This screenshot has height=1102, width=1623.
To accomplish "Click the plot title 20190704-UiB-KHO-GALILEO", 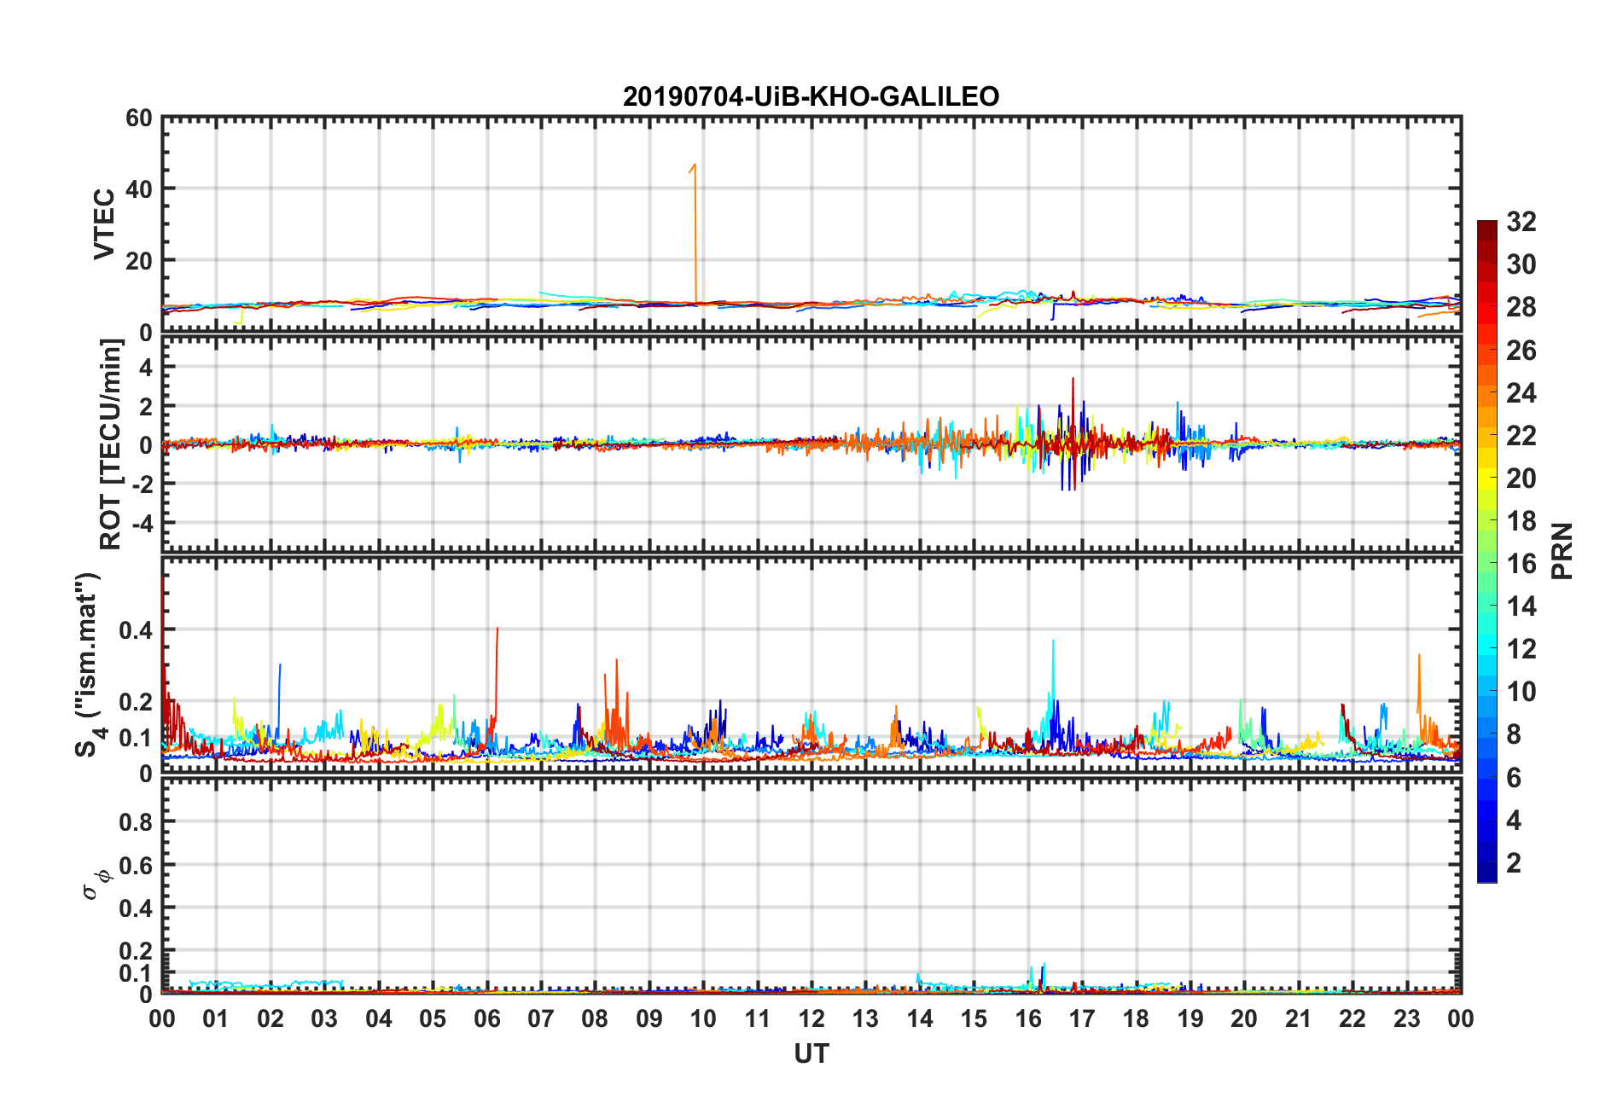I will point(811,96).
